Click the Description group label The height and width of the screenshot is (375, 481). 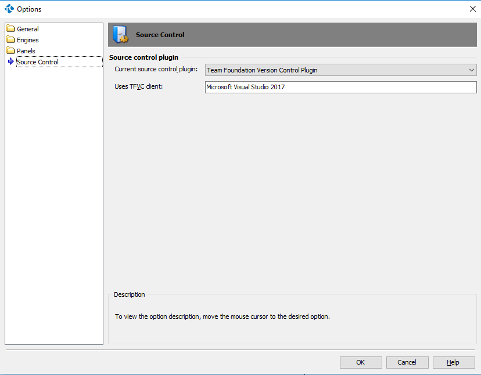point(129,294)
